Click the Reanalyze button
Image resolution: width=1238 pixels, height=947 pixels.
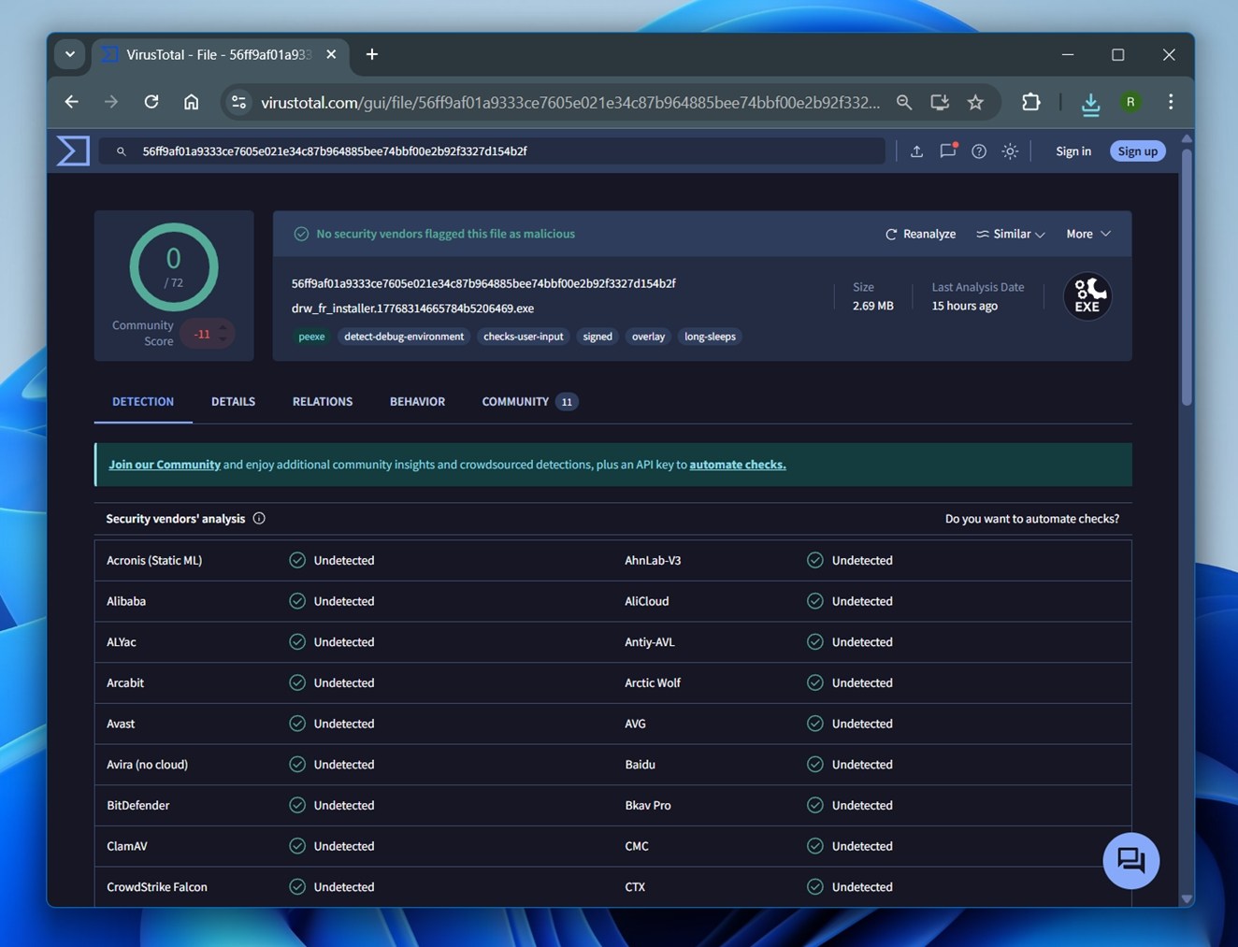tap(920, 234)
